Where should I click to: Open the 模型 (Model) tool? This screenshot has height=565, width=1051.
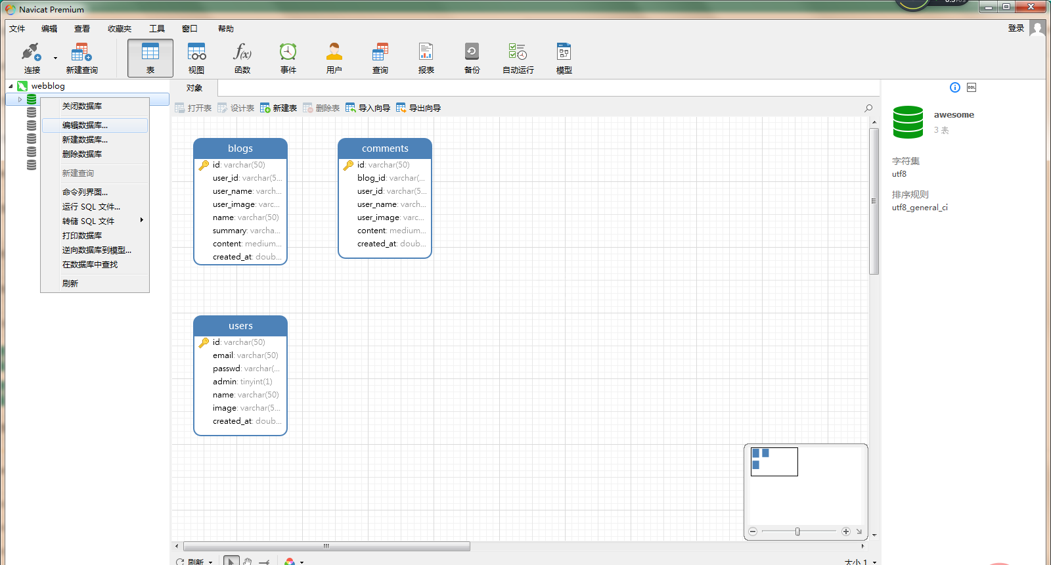coord(564,58)
